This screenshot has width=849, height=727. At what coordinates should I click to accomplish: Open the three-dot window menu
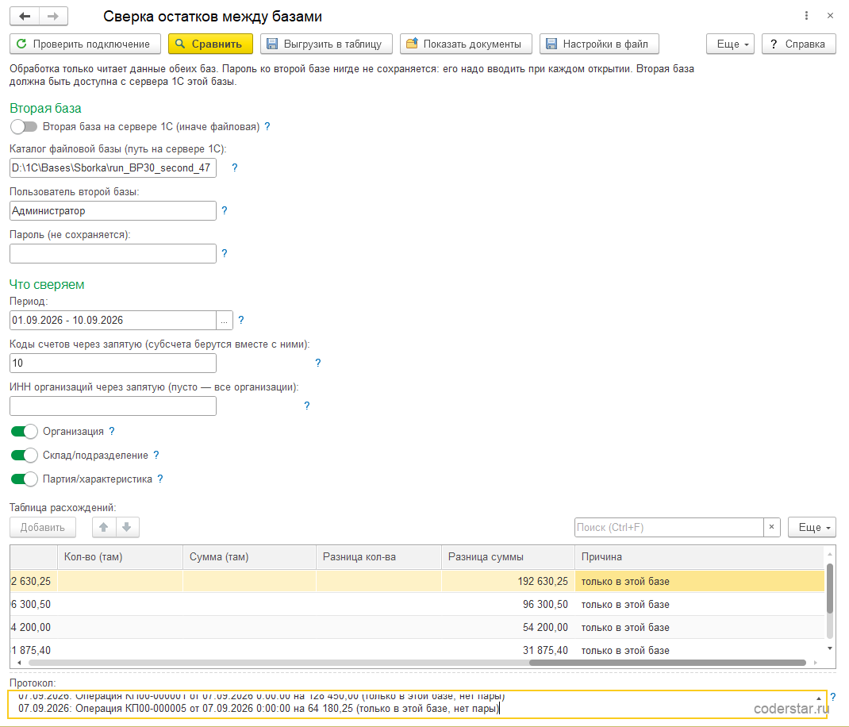(806, 16)
